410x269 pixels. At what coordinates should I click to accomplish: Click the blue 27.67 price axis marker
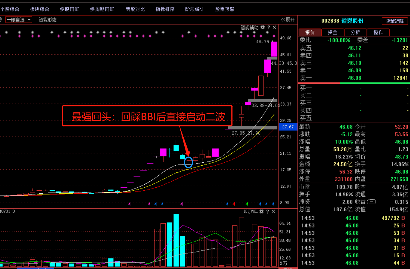pos(288,127)
